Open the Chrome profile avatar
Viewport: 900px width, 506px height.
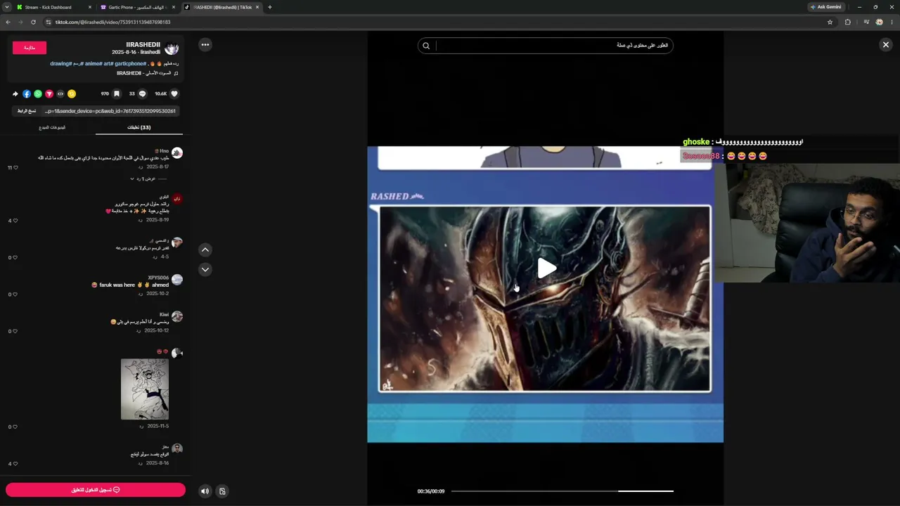[x=879, y=22]
